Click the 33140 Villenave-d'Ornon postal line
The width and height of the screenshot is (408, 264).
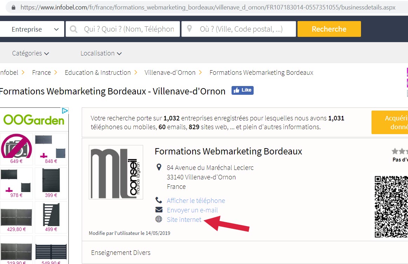[201, 177]
